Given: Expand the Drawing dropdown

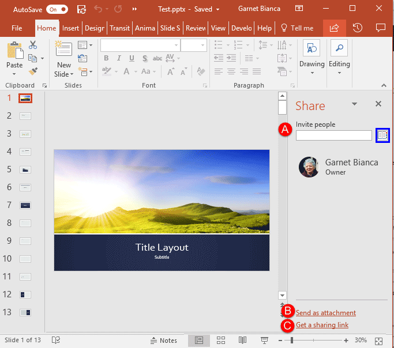Looking at the screenshot, I should pyautogui.click(x=312, y=73).
